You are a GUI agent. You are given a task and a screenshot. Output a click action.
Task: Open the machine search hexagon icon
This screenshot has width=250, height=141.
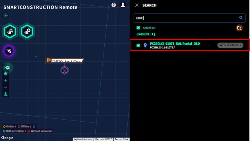point(10,31)
